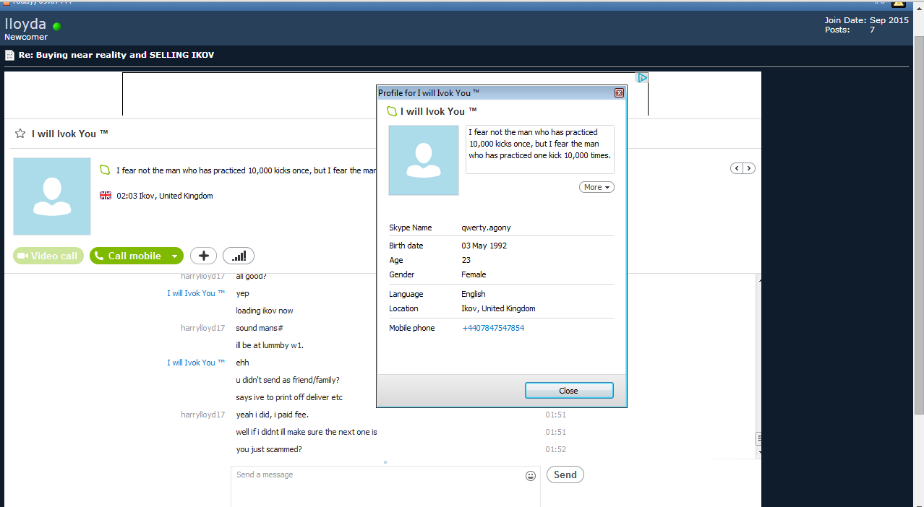The height and width of the screenshot is (507, 924).
Task: Click the favorite star next to contact name
Action: tap(20, 134)
